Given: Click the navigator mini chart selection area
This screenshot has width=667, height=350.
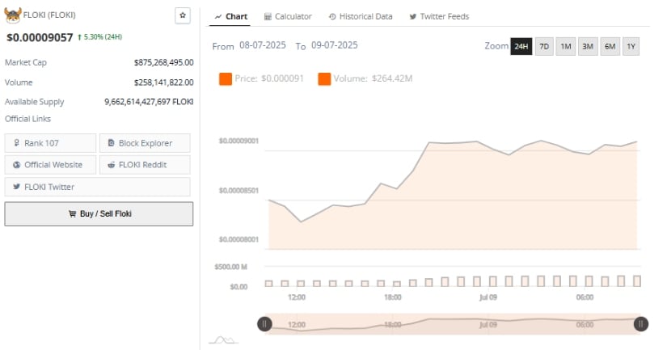Looking at the screenshot, I should (453, 324).
